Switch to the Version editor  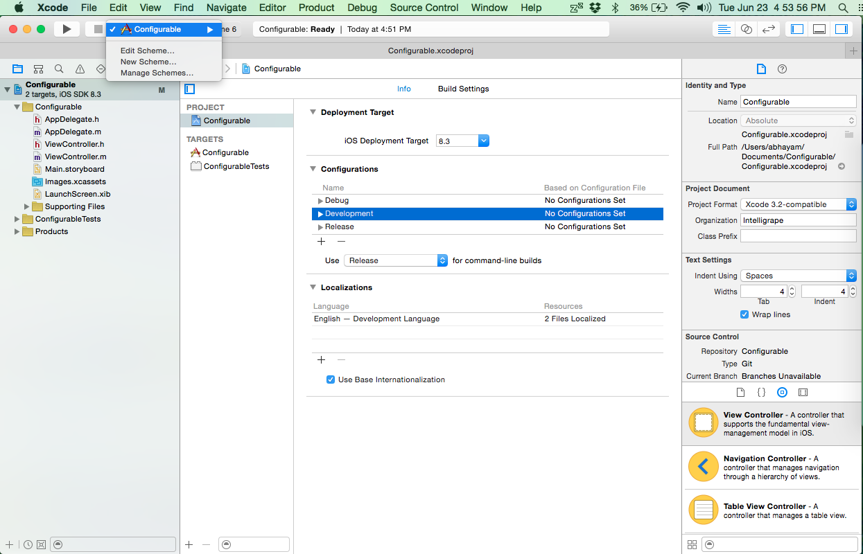[x=768, y=29]
